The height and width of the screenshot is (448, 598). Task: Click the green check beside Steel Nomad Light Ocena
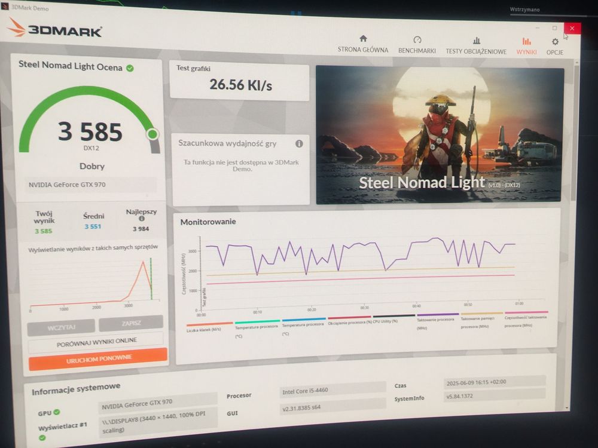click(x=130, y=68)
